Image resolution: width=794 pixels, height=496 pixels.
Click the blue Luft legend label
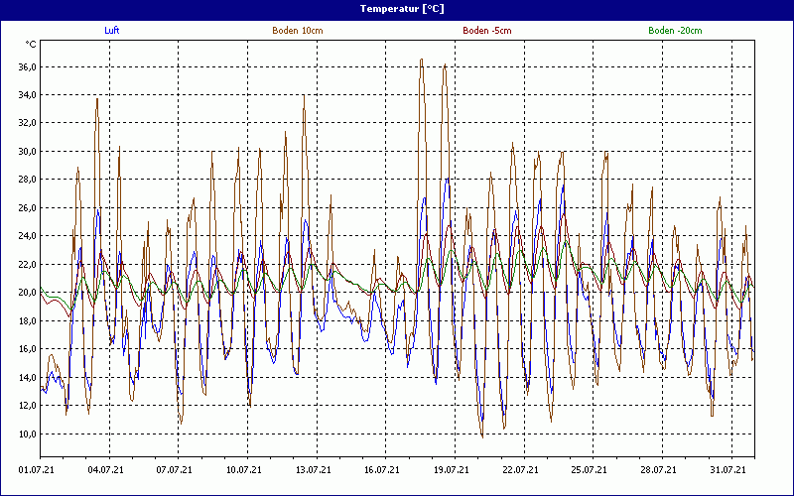click(112, 31)
